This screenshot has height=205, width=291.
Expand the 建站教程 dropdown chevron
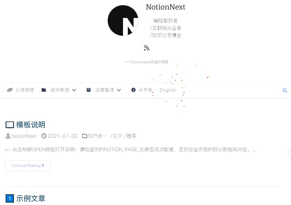click(x=74, y=90)
